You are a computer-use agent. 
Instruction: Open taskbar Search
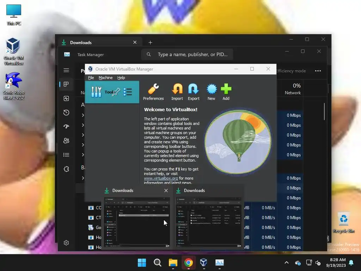click(158, 263)
